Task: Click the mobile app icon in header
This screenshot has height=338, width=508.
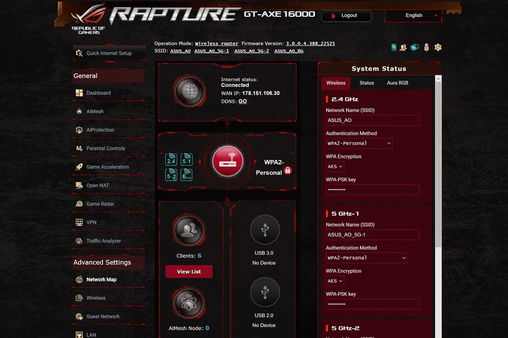Action: 394,48
